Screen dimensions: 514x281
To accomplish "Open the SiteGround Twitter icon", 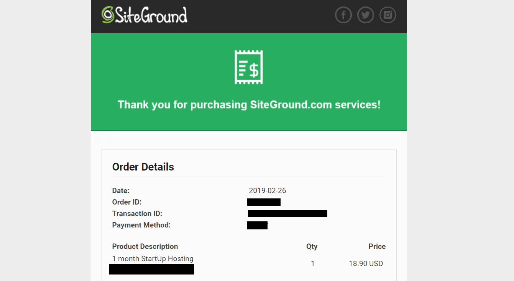I will pyautogui.click(x=366, y=15).
